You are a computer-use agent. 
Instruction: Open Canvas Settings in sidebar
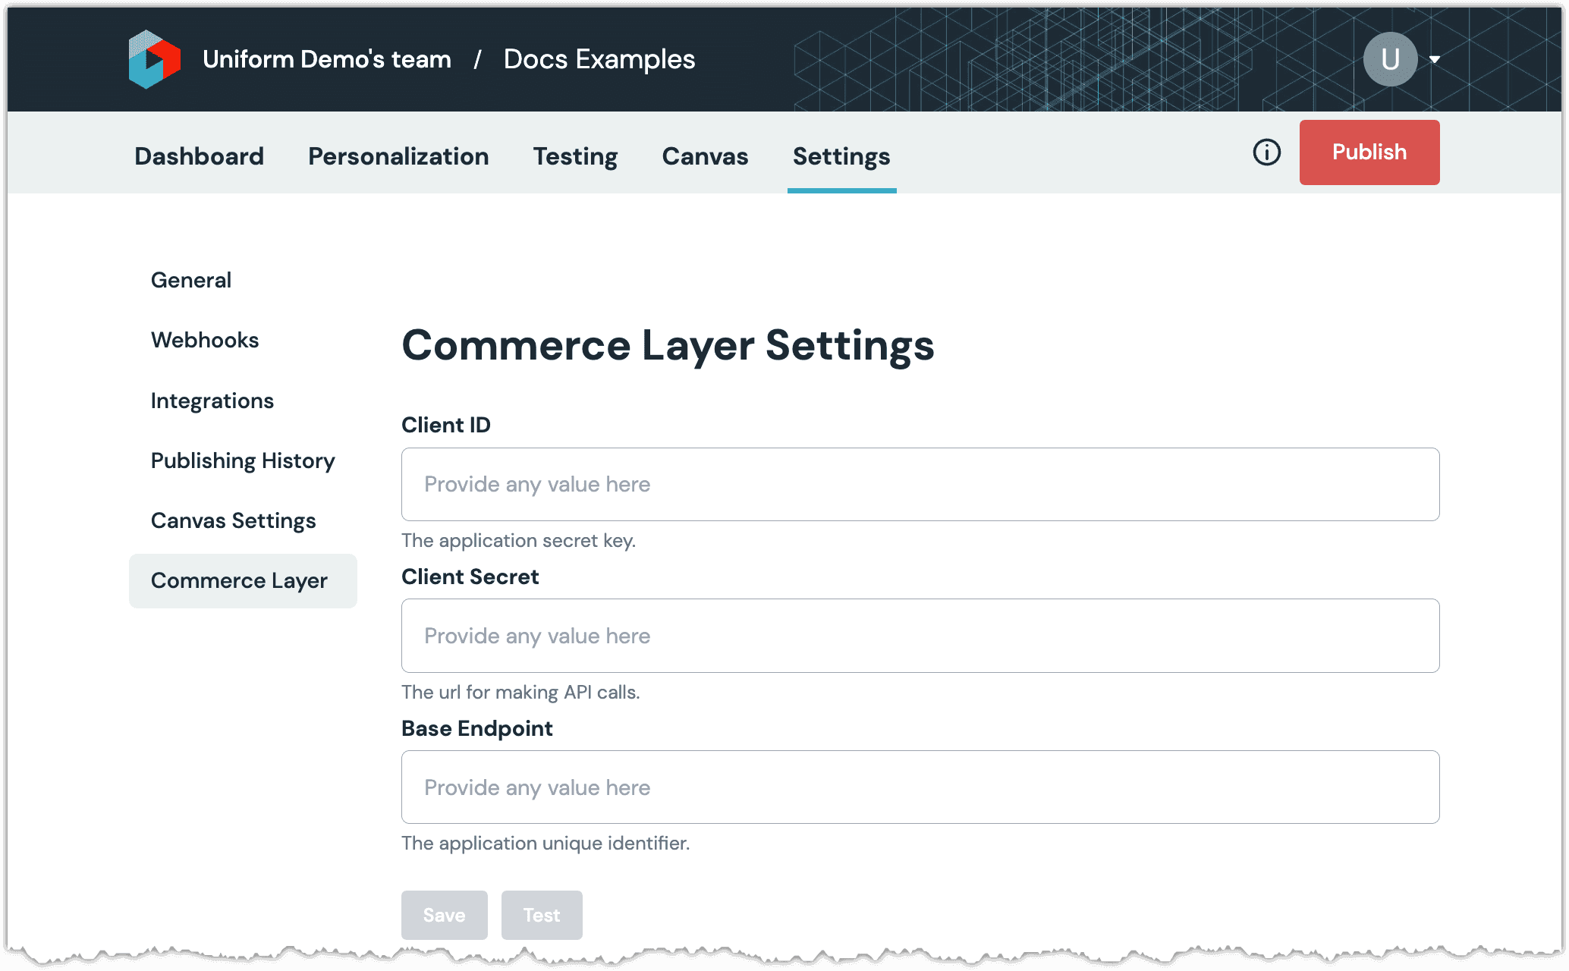[x=234, y=520]
